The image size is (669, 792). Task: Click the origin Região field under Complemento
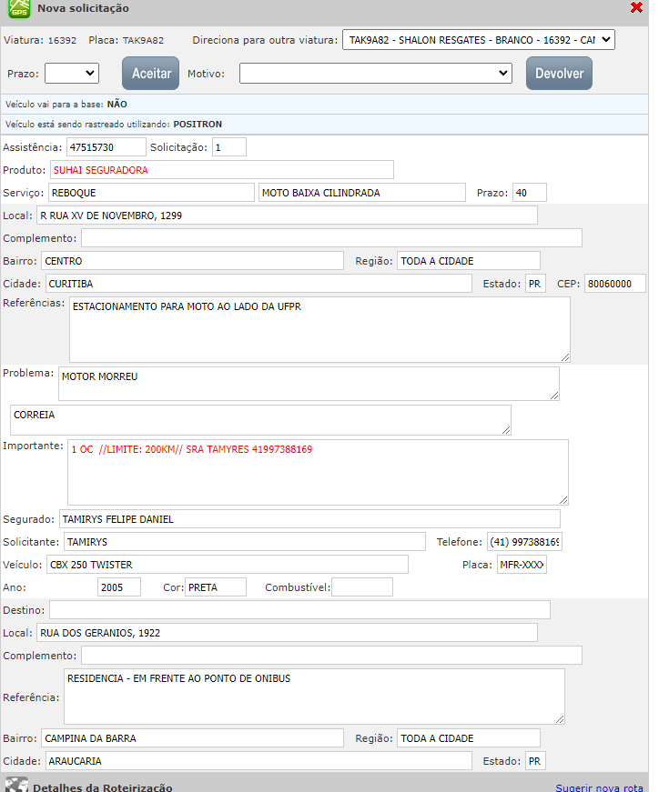tap(468, 261)
